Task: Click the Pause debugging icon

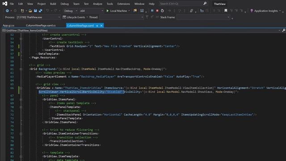Action: pyautogui.click(x=152, y=11)
